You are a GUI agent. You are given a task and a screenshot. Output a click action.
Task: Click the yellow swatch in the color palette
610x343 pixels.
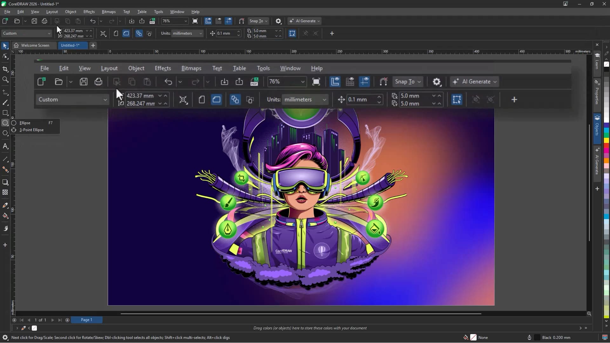tap(606, 140)
